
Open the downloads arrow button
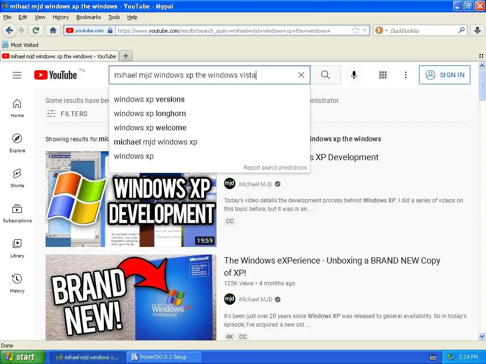tap(477, 30)
